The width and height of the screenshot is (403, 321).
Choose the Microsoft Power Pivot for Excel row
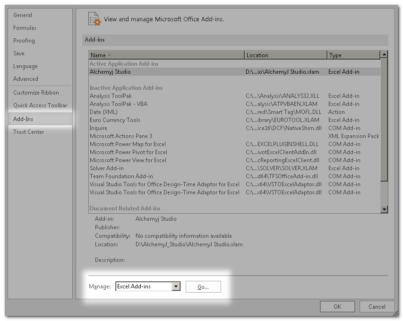pos(128,152)
